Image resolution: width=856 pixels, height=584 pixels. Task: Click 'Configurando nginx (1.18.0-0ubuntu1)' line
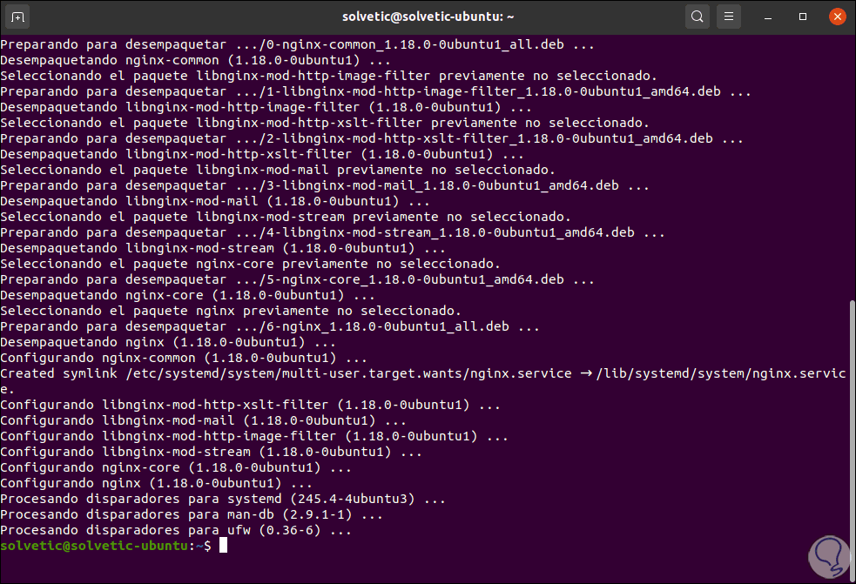(x=156, y=483)
